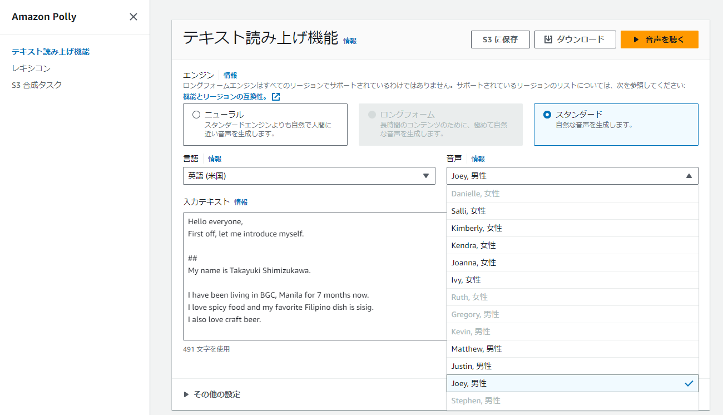
Task: Choose Ivy, 女性 voice option
Action: point(572,280)
